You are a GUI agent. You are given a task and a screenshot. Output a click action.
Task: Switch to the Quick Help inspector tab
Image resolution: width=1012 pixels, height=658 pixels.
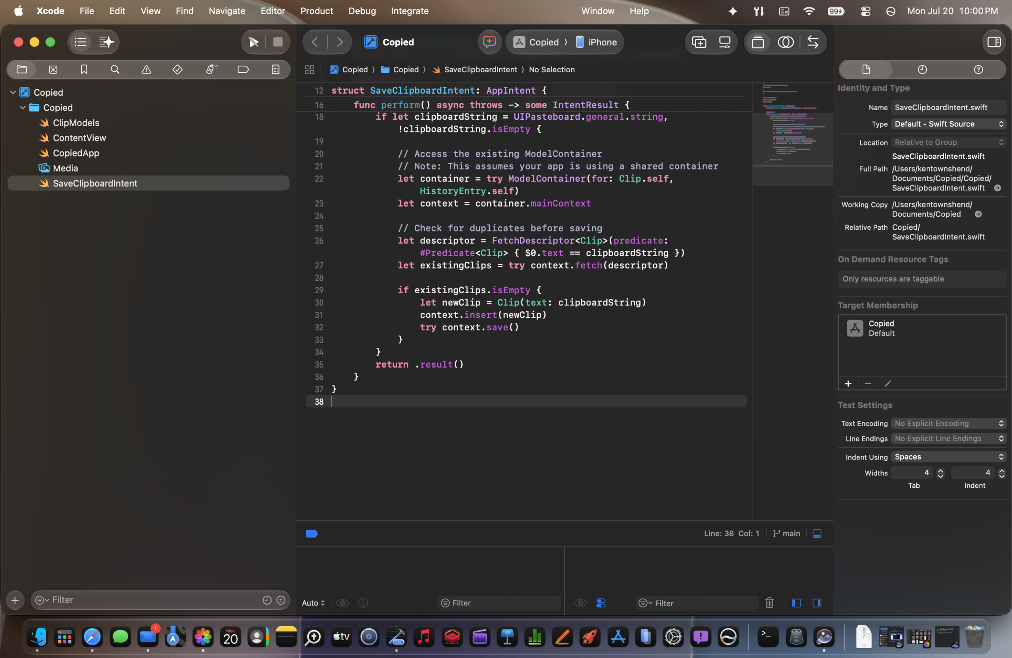click(978, 69)
